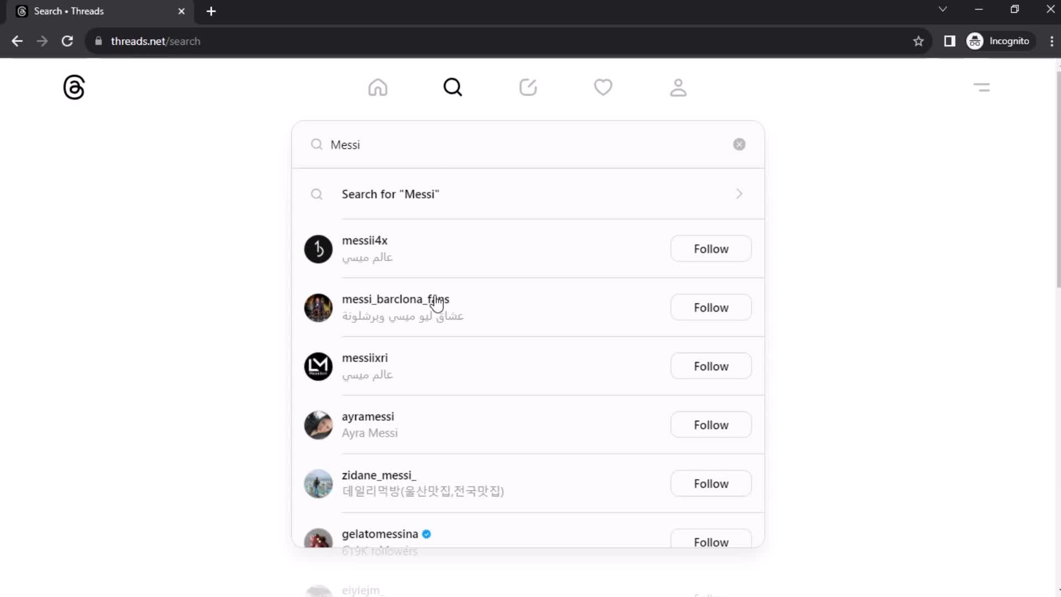This screenshot has width=1061, height=597.
Task: Toggle follow for messiixri account
Action: [711, 366]
